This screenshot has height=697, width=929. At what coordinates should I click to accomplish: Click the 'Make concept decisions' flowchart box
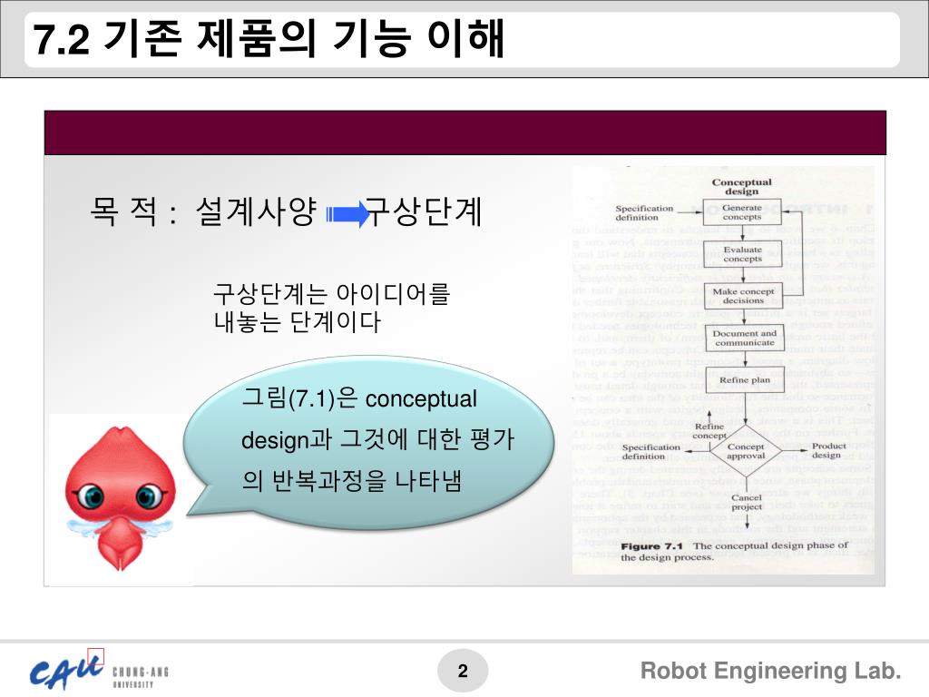(743, 296)
